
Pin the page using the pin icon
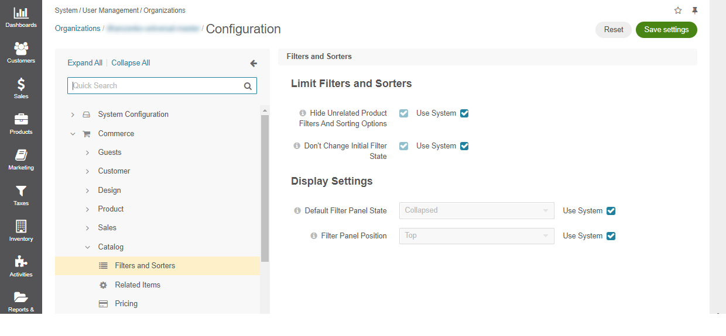[x=695, y=11]
